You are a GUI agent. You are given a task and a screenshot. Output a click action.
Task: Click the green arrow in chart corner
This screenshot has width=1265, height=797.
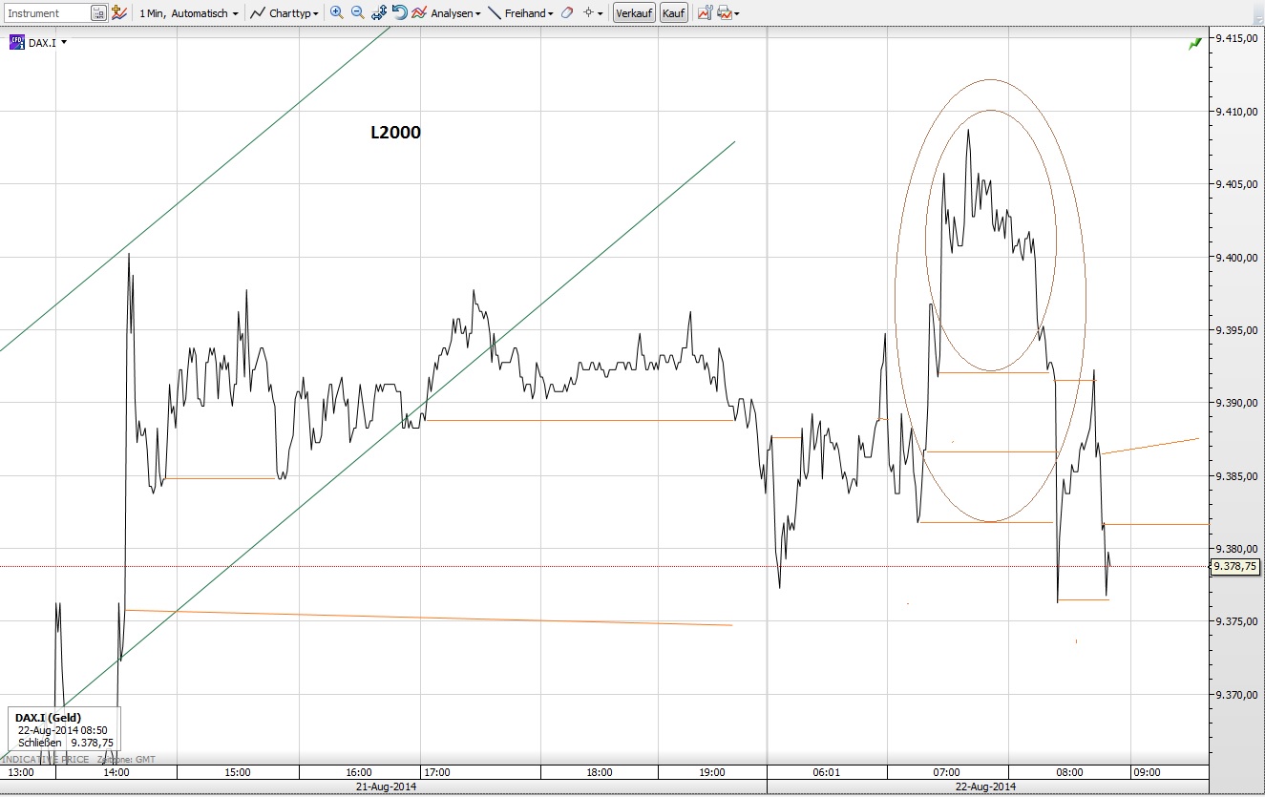1193,43
